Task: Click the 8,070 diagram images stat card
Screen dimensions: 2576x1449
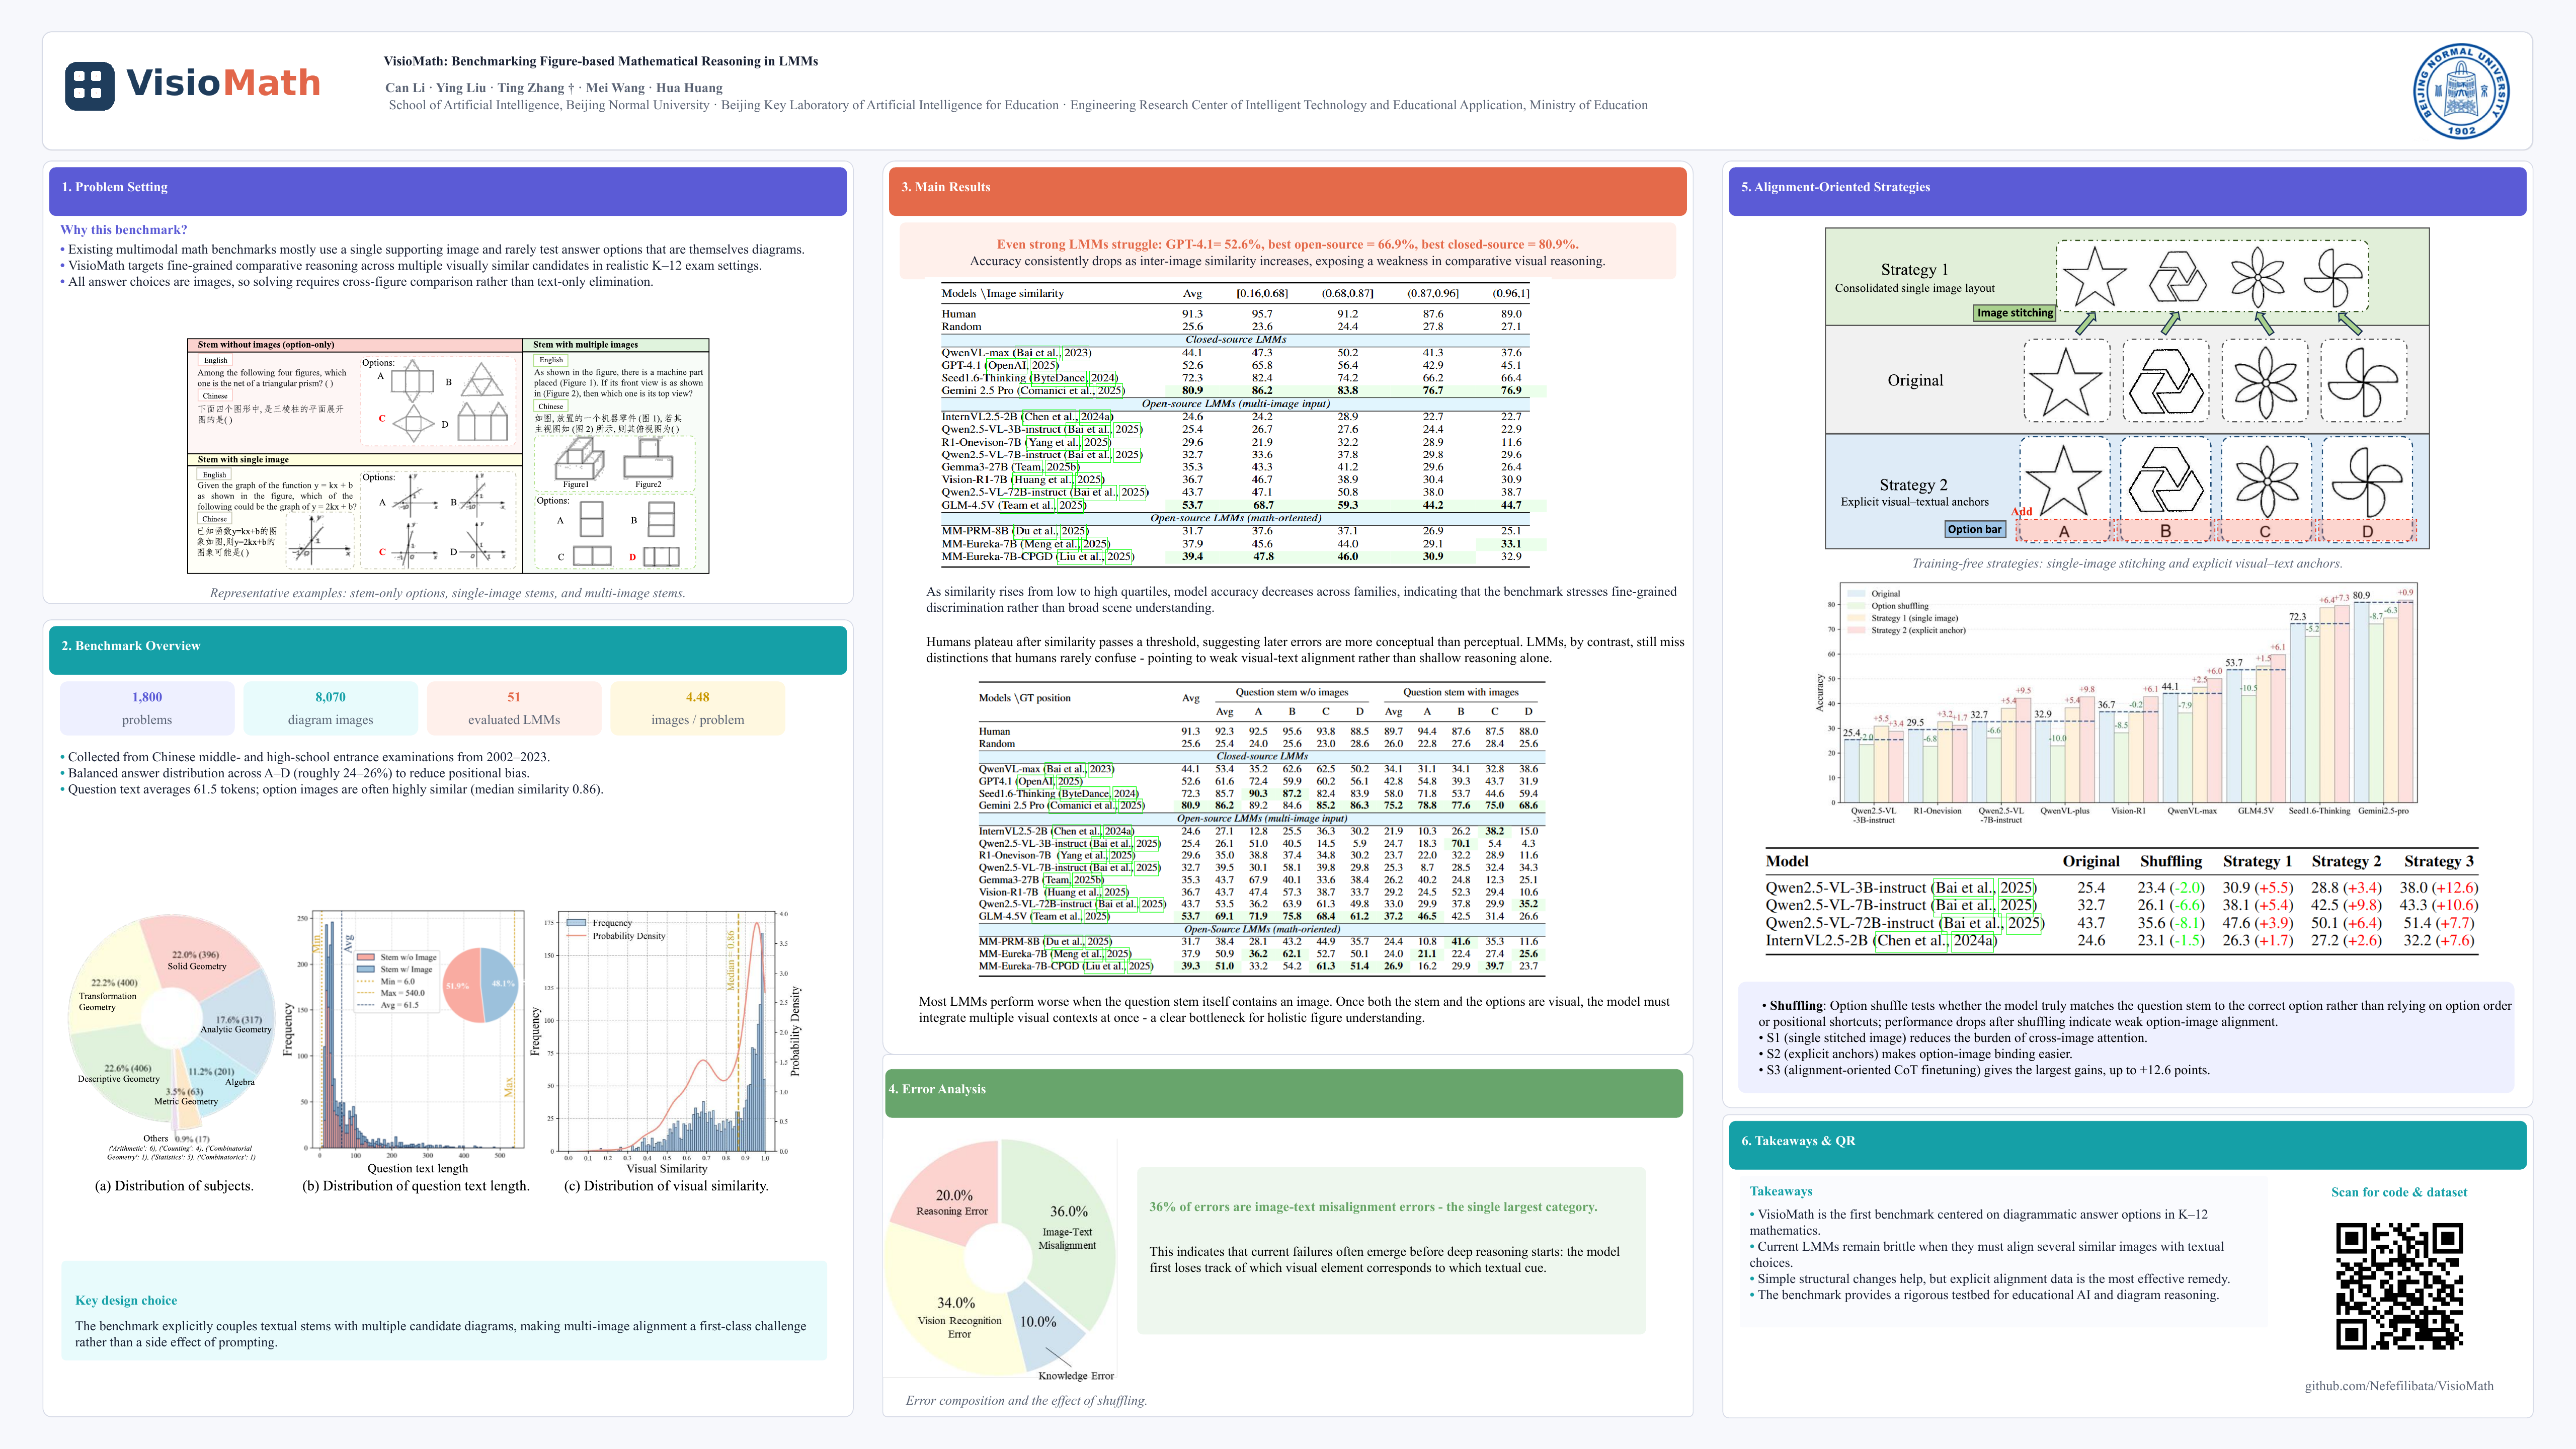Action: click(x=330, y=708)
